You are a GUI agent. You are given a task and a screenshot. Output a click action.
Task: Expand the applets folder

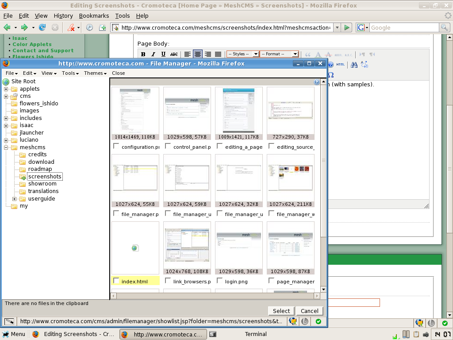tap(6, 89)
